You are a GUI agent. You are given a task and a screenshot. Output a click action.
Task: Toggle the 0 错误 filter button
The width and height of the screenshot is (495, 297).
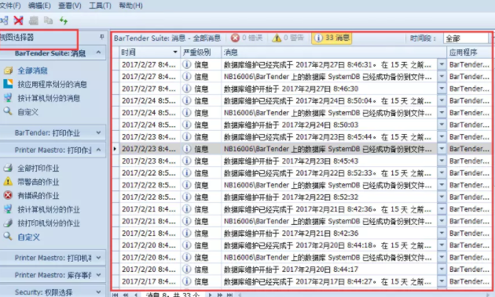247,38
